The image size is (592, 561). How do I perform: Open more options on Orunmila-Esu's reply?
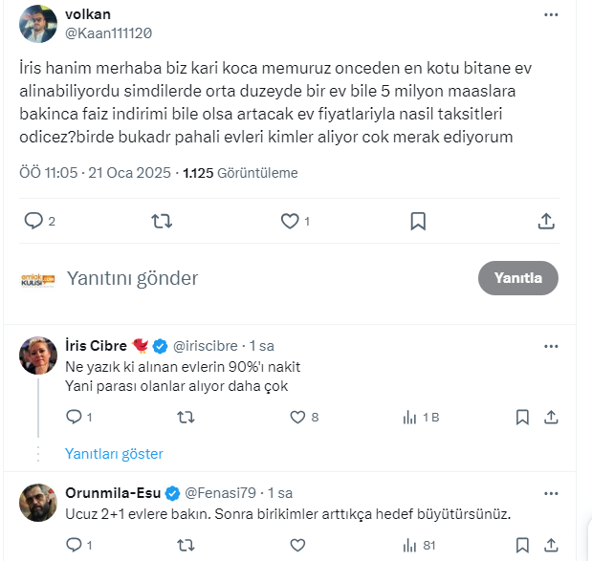pyautogui.click(x=551, y=492)
